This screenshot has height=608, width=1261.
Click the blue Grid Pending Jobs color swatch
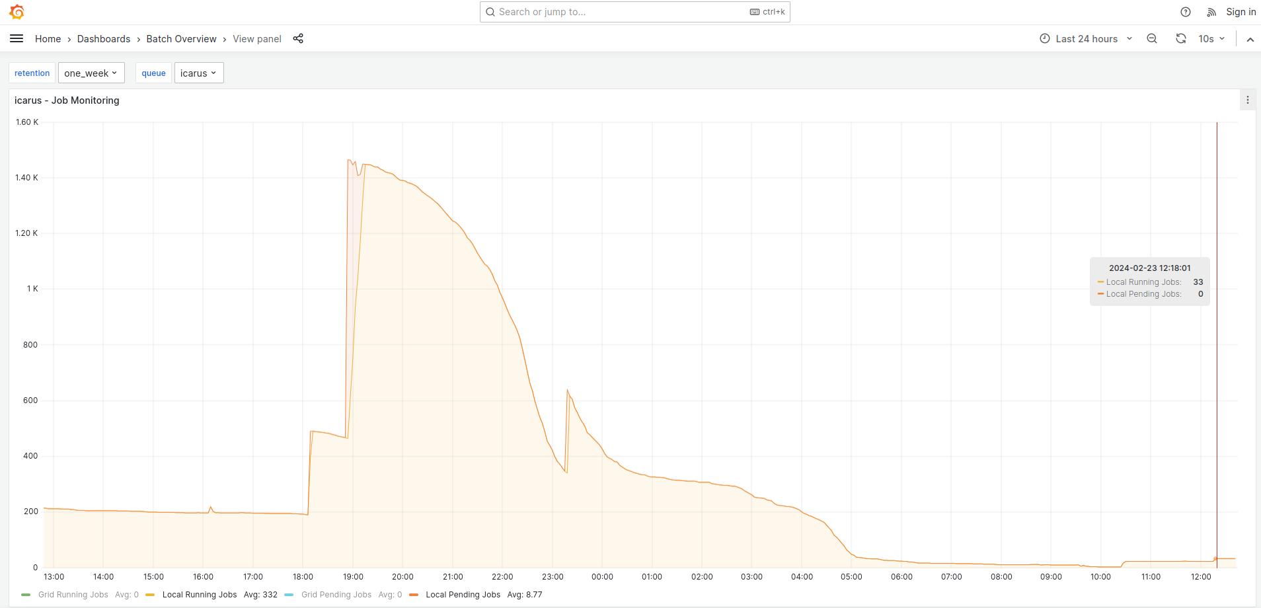289,595
